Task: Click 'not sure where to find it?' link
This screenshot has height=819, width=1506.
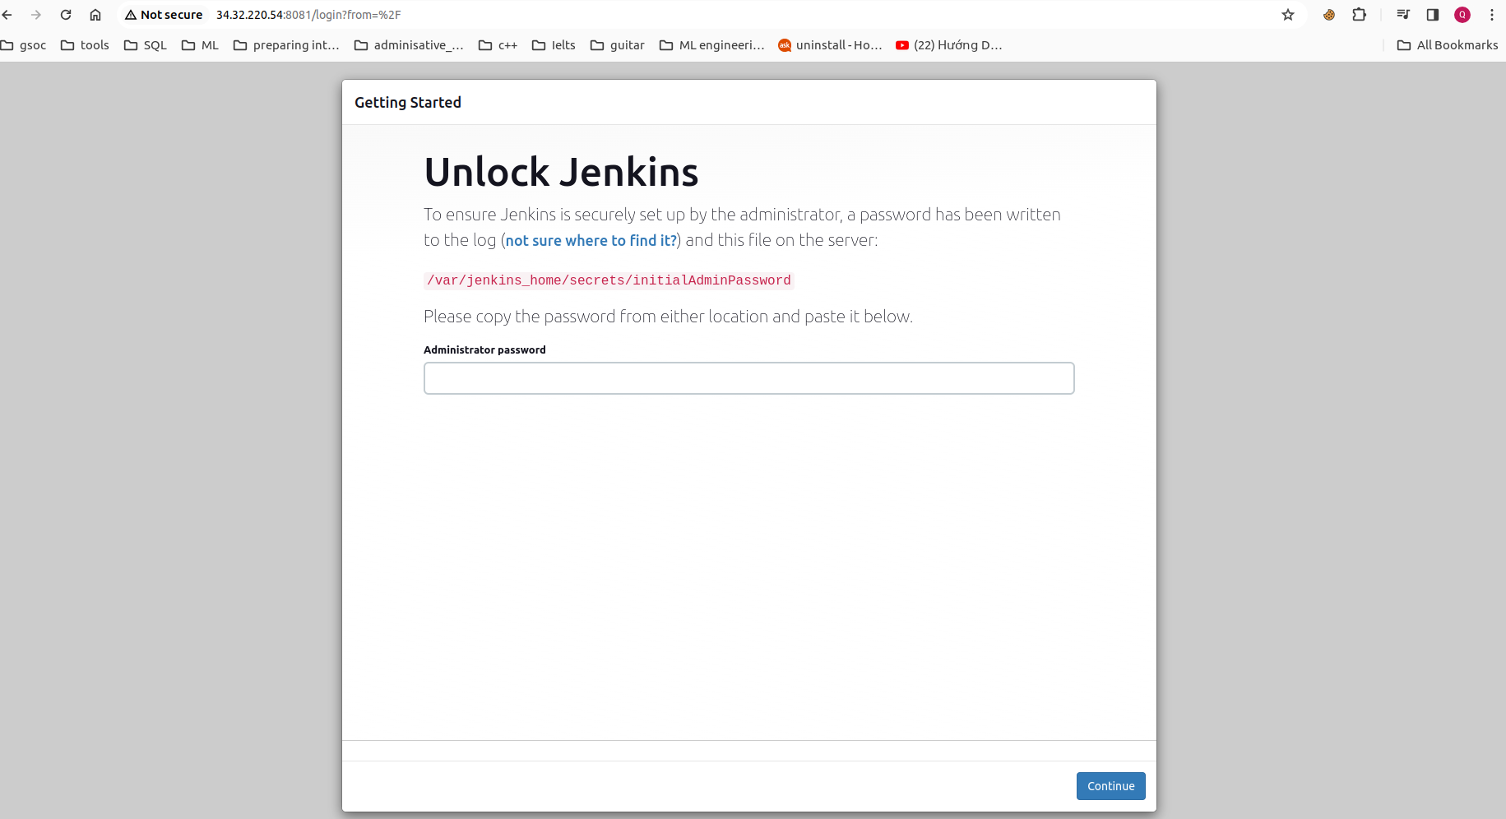Action: click(x=591, y=240)
